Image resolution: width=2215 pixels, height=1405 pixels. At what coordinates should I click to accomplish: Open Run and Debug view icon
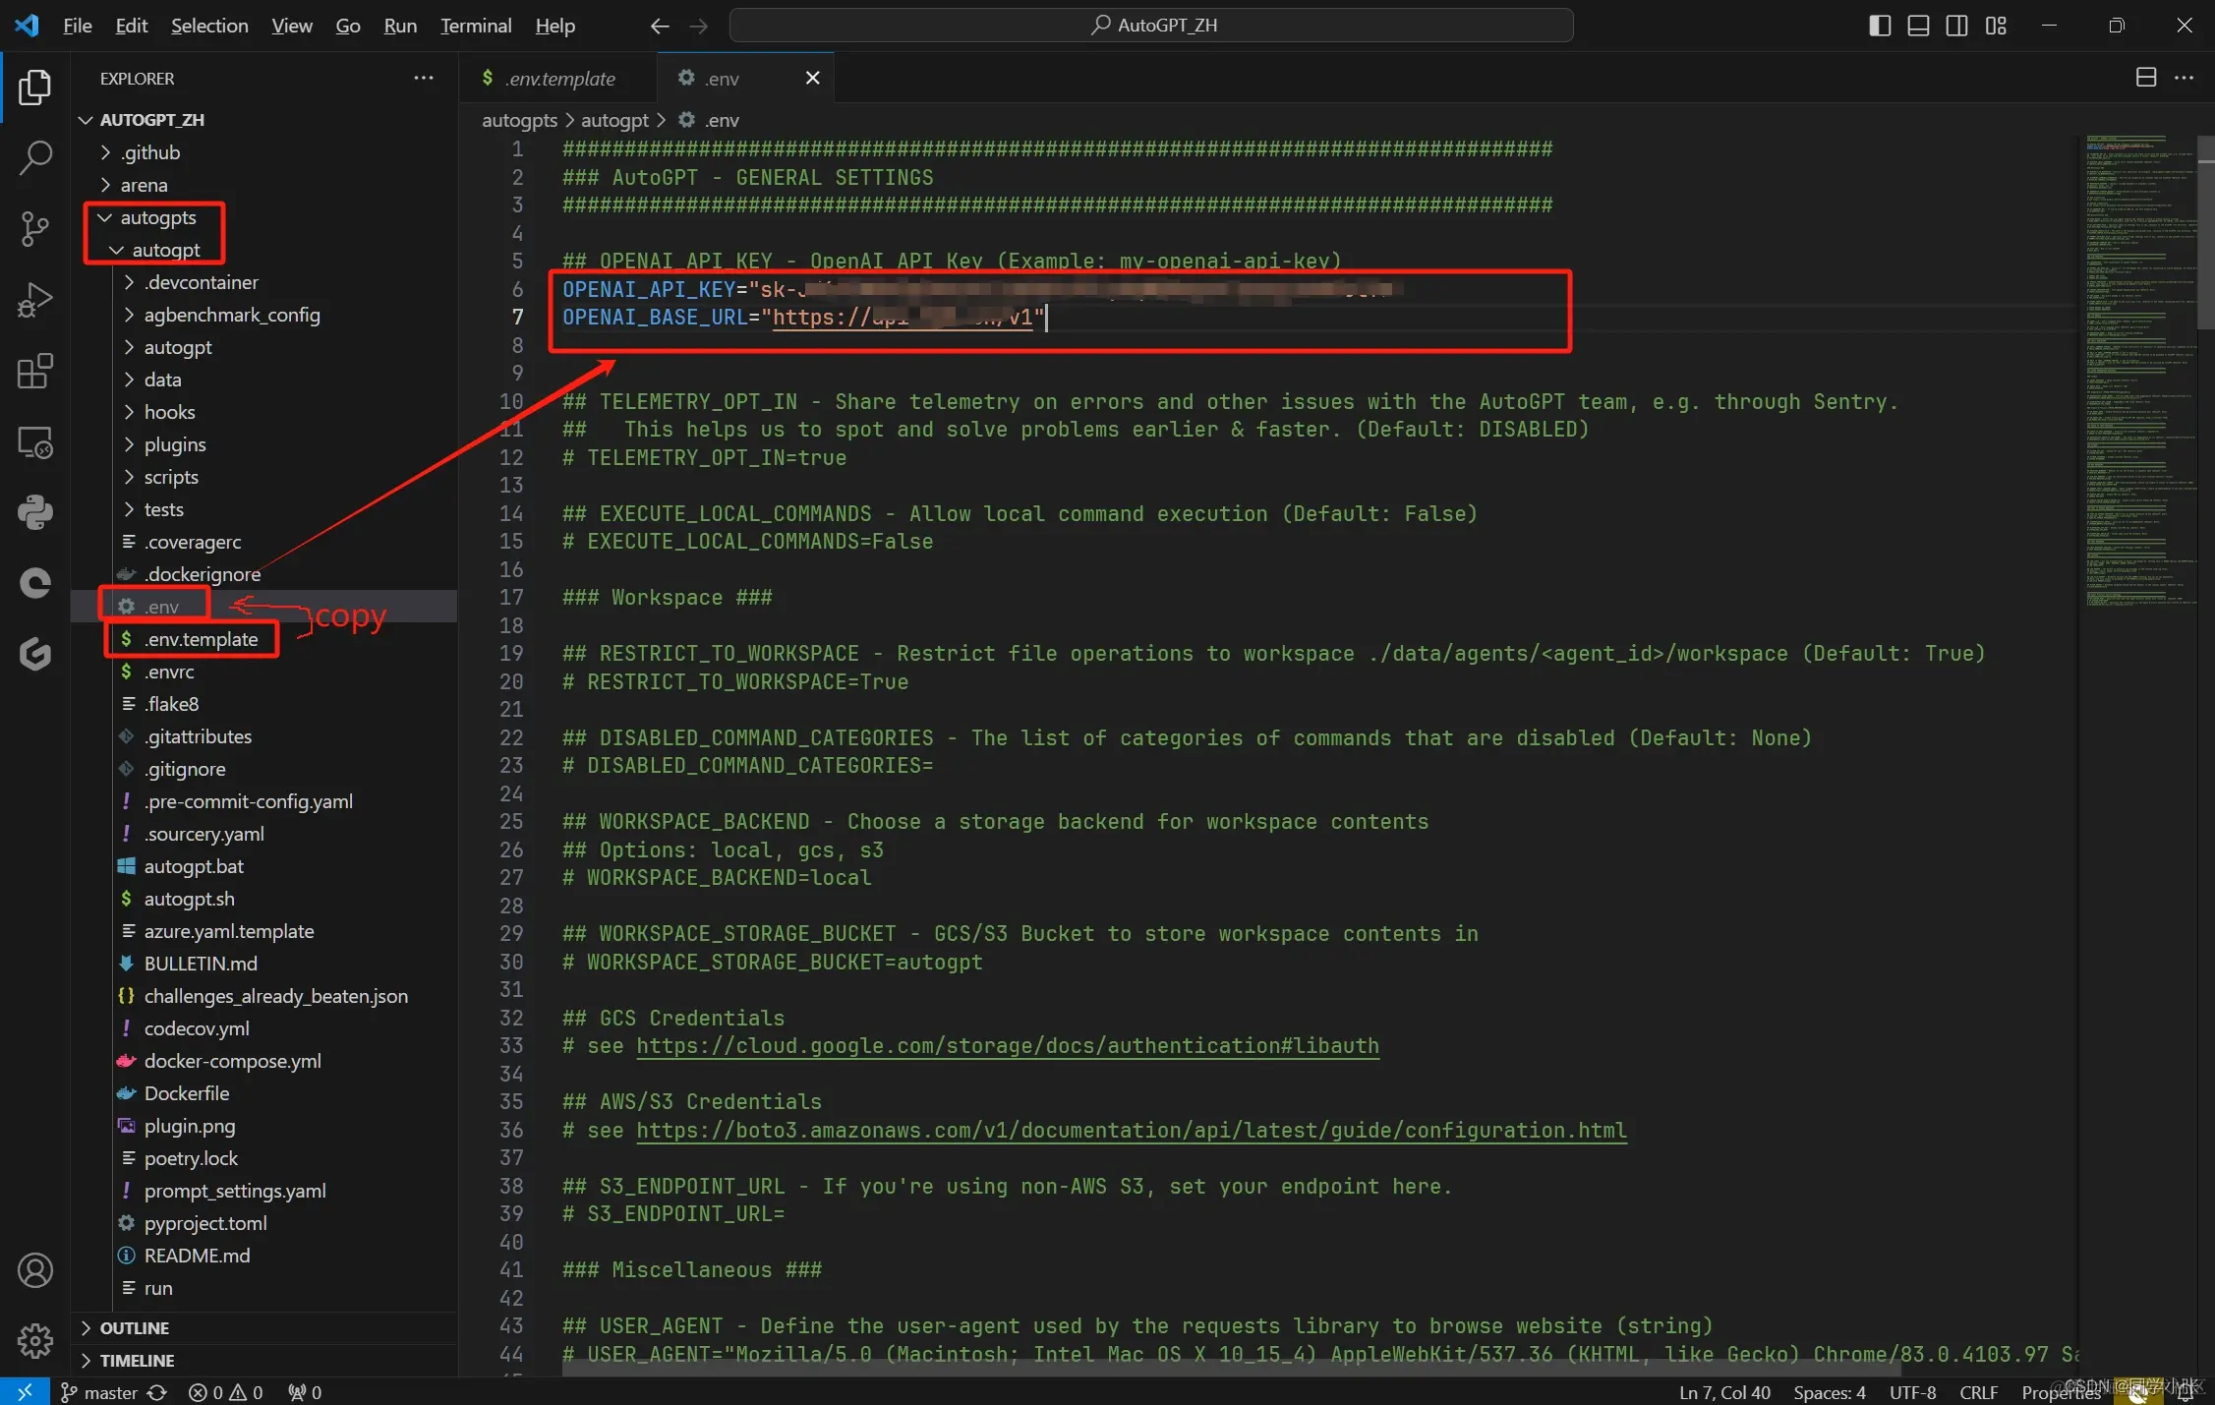(35, 300)
